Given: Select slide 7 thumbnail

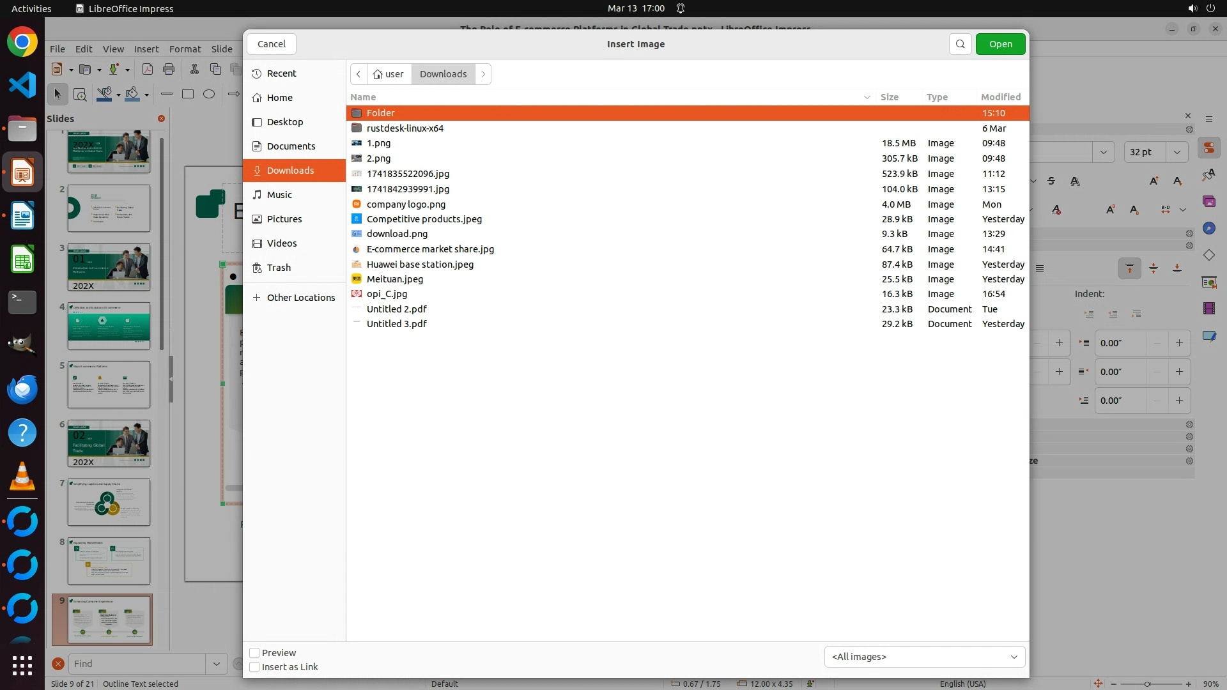Looking at the screenshot, I should click(x=109, y=502).
